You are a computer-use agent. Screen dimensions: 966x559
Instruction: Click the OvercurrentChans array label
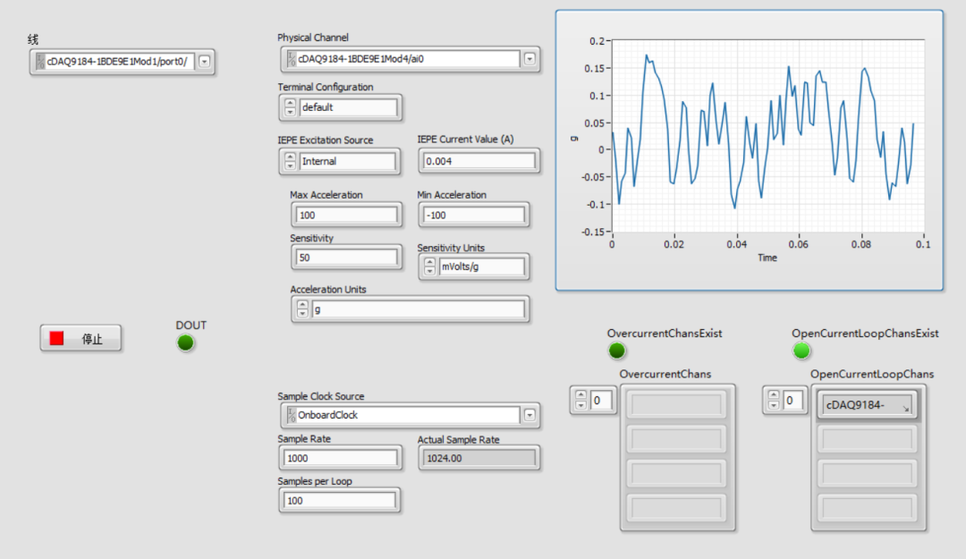point(665,374)
